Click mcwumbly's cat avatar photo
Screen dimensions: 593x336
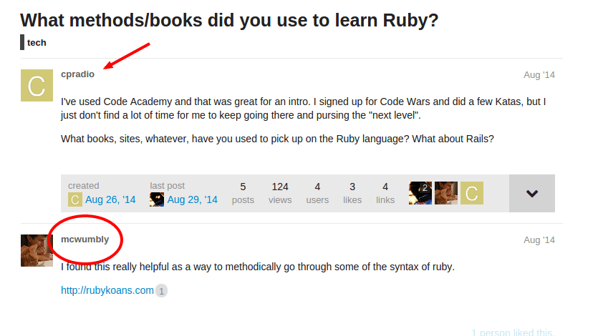[x=37, y=250]
